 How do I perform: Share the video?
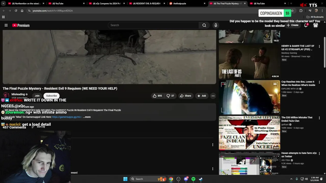[185, 96]
